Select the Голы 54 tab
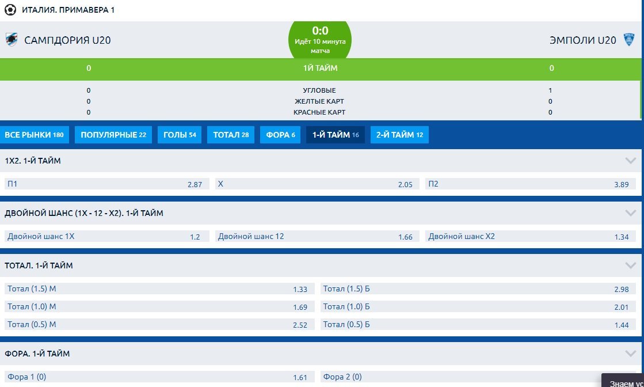The height and width of the screenshot is (387, 644). 180,135
